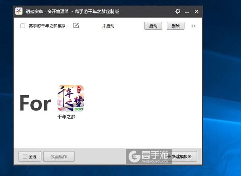241x176 pixels.
Task: Rename emulator using the pencil edit icon
Action: point(76,26)
